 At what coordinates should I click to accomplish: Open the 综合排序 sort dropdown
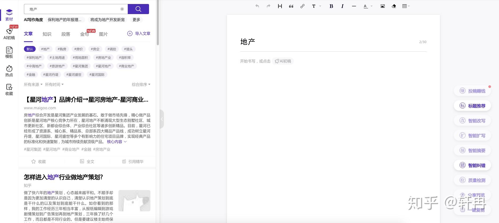[x=141, y=85]
